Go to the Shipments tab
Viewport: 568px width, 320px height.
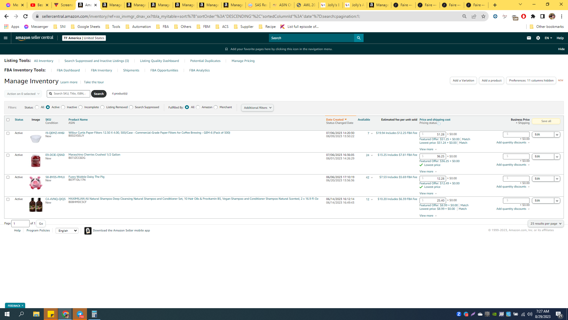point(131,71)
